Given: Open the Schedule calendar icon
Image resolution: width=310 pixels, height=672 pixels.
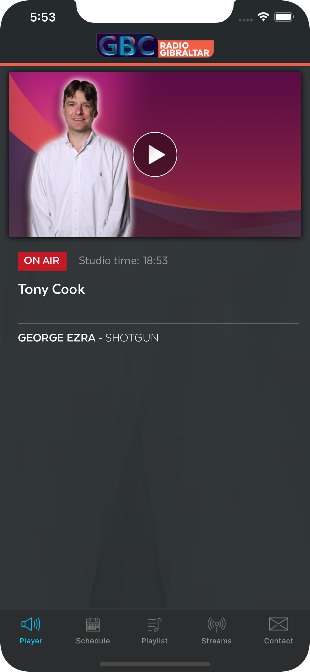Looking at the screenshot, I should click(93, 624).
